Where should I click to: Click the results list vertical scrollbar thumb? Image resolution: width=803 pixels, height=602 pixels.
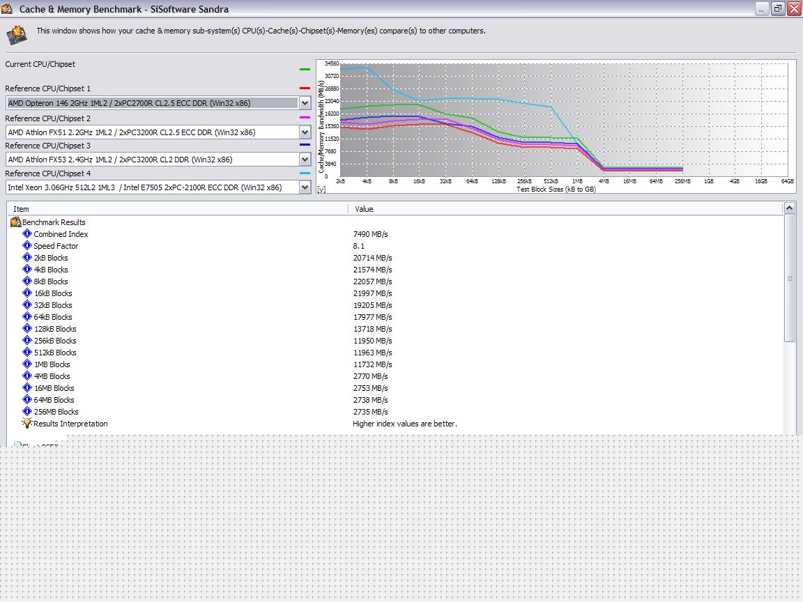pos(789,278)
